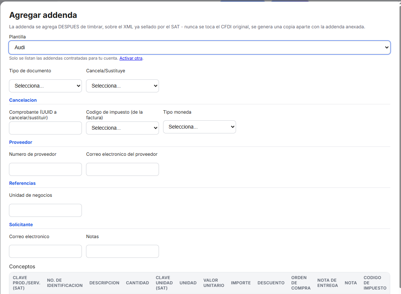401x294 pixels.
Task: Click the 'NO. DE IDENTIFICACION' column header
Action: [65, 283]
